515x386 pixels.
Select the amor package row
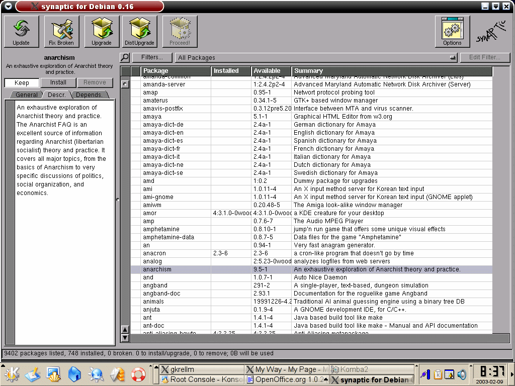click(311, 213)
